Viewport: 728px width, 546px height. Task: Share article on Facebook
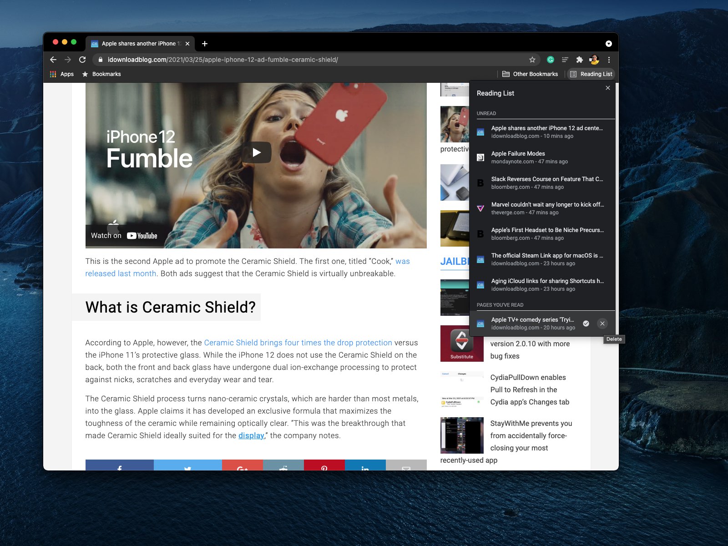(x=120, y=465)
